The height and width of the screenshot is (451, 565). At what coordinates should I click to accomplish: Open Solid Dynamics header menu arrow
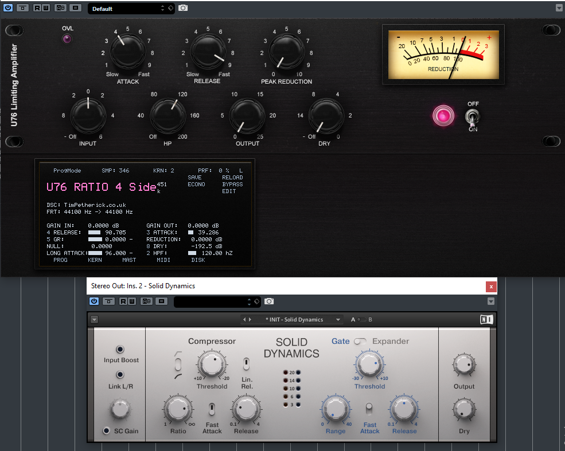click(95, 319)
